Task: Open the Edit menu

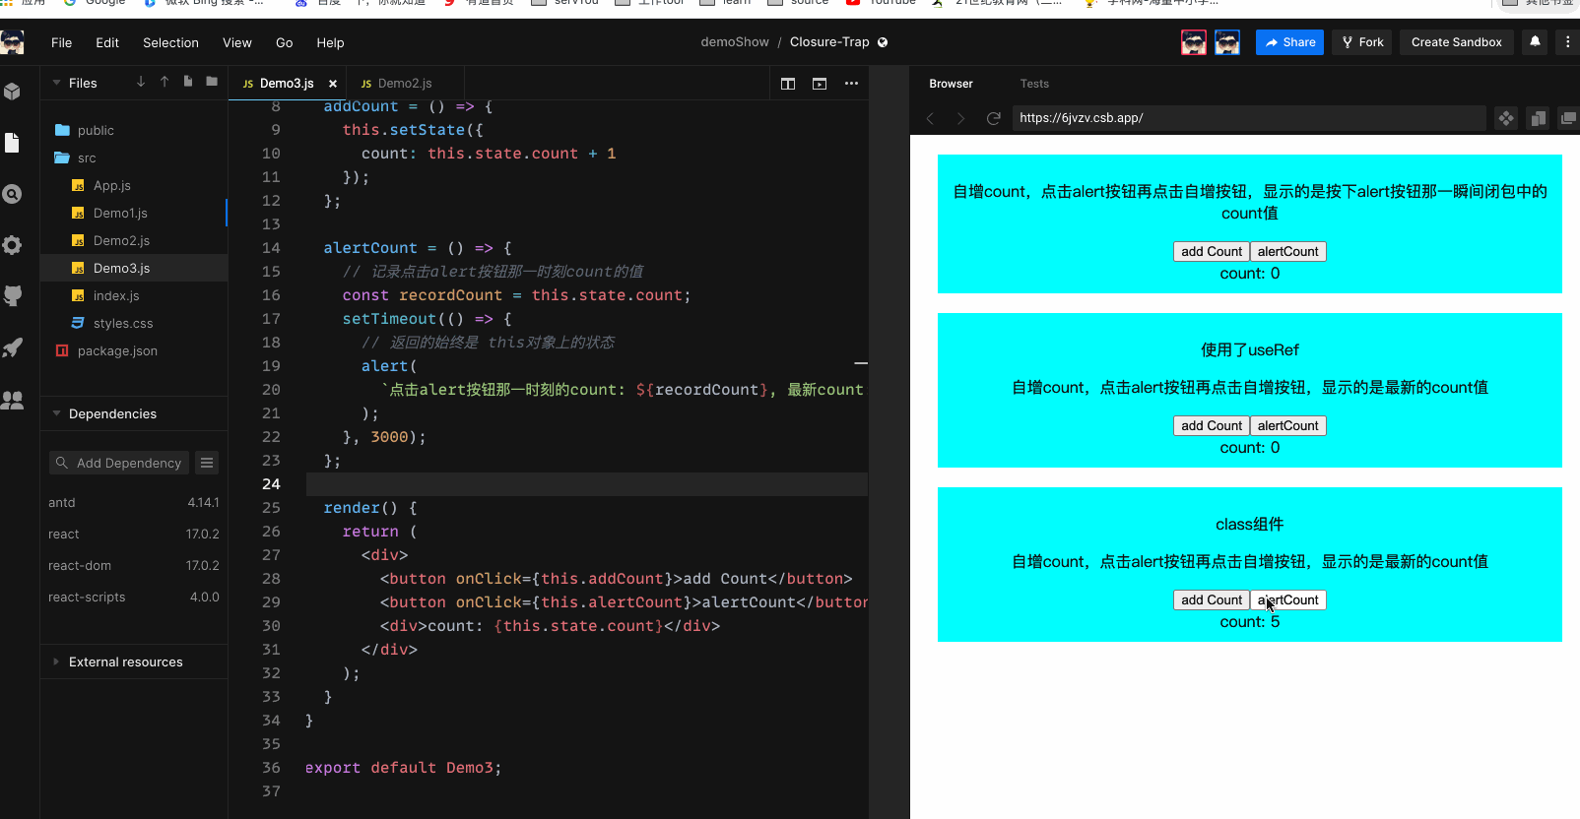Action: click(x=107, y=42)
